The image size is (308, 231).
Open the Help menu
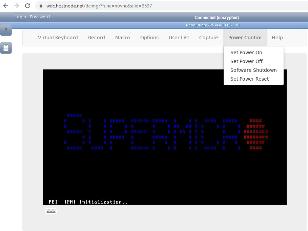click(x=277, y=38)
